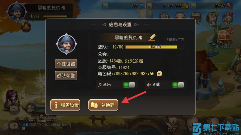Open the 限时礼包 treasure chest
241x135 pixels.
click(x=224, y=36)
